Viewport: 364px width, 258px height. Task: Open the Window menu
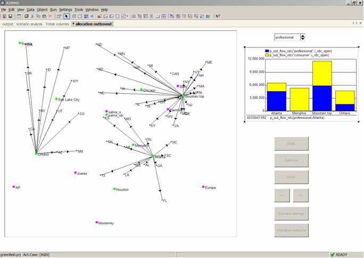pyautogui.click(x=92, y=10)
